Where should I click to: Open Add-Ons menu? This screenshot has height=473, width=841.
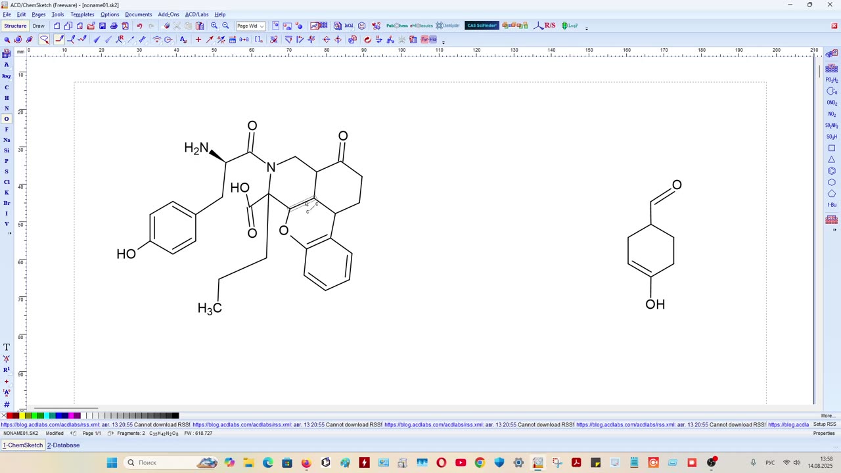click(x=168, y=14)
